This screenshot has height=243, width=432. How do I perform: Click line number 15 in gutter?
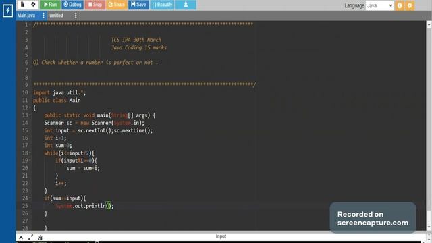[25, 130]
